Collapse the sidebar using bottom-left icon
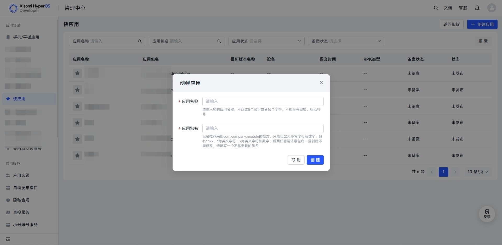The height and width of the screenshot is (245, 502). click(8, 239)
